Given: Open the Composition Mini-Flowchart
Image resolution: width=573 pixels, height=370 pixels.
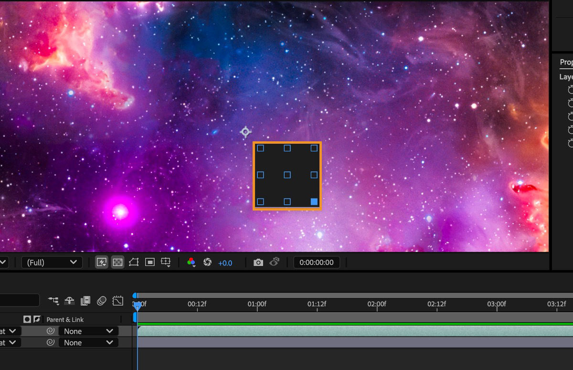Looking at the screenshot, I should click(53, 301).
